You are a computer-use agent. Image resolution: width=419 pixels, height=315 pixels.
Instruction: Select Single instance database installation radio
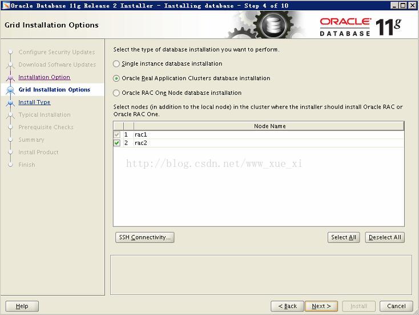(x=116, y=63)
